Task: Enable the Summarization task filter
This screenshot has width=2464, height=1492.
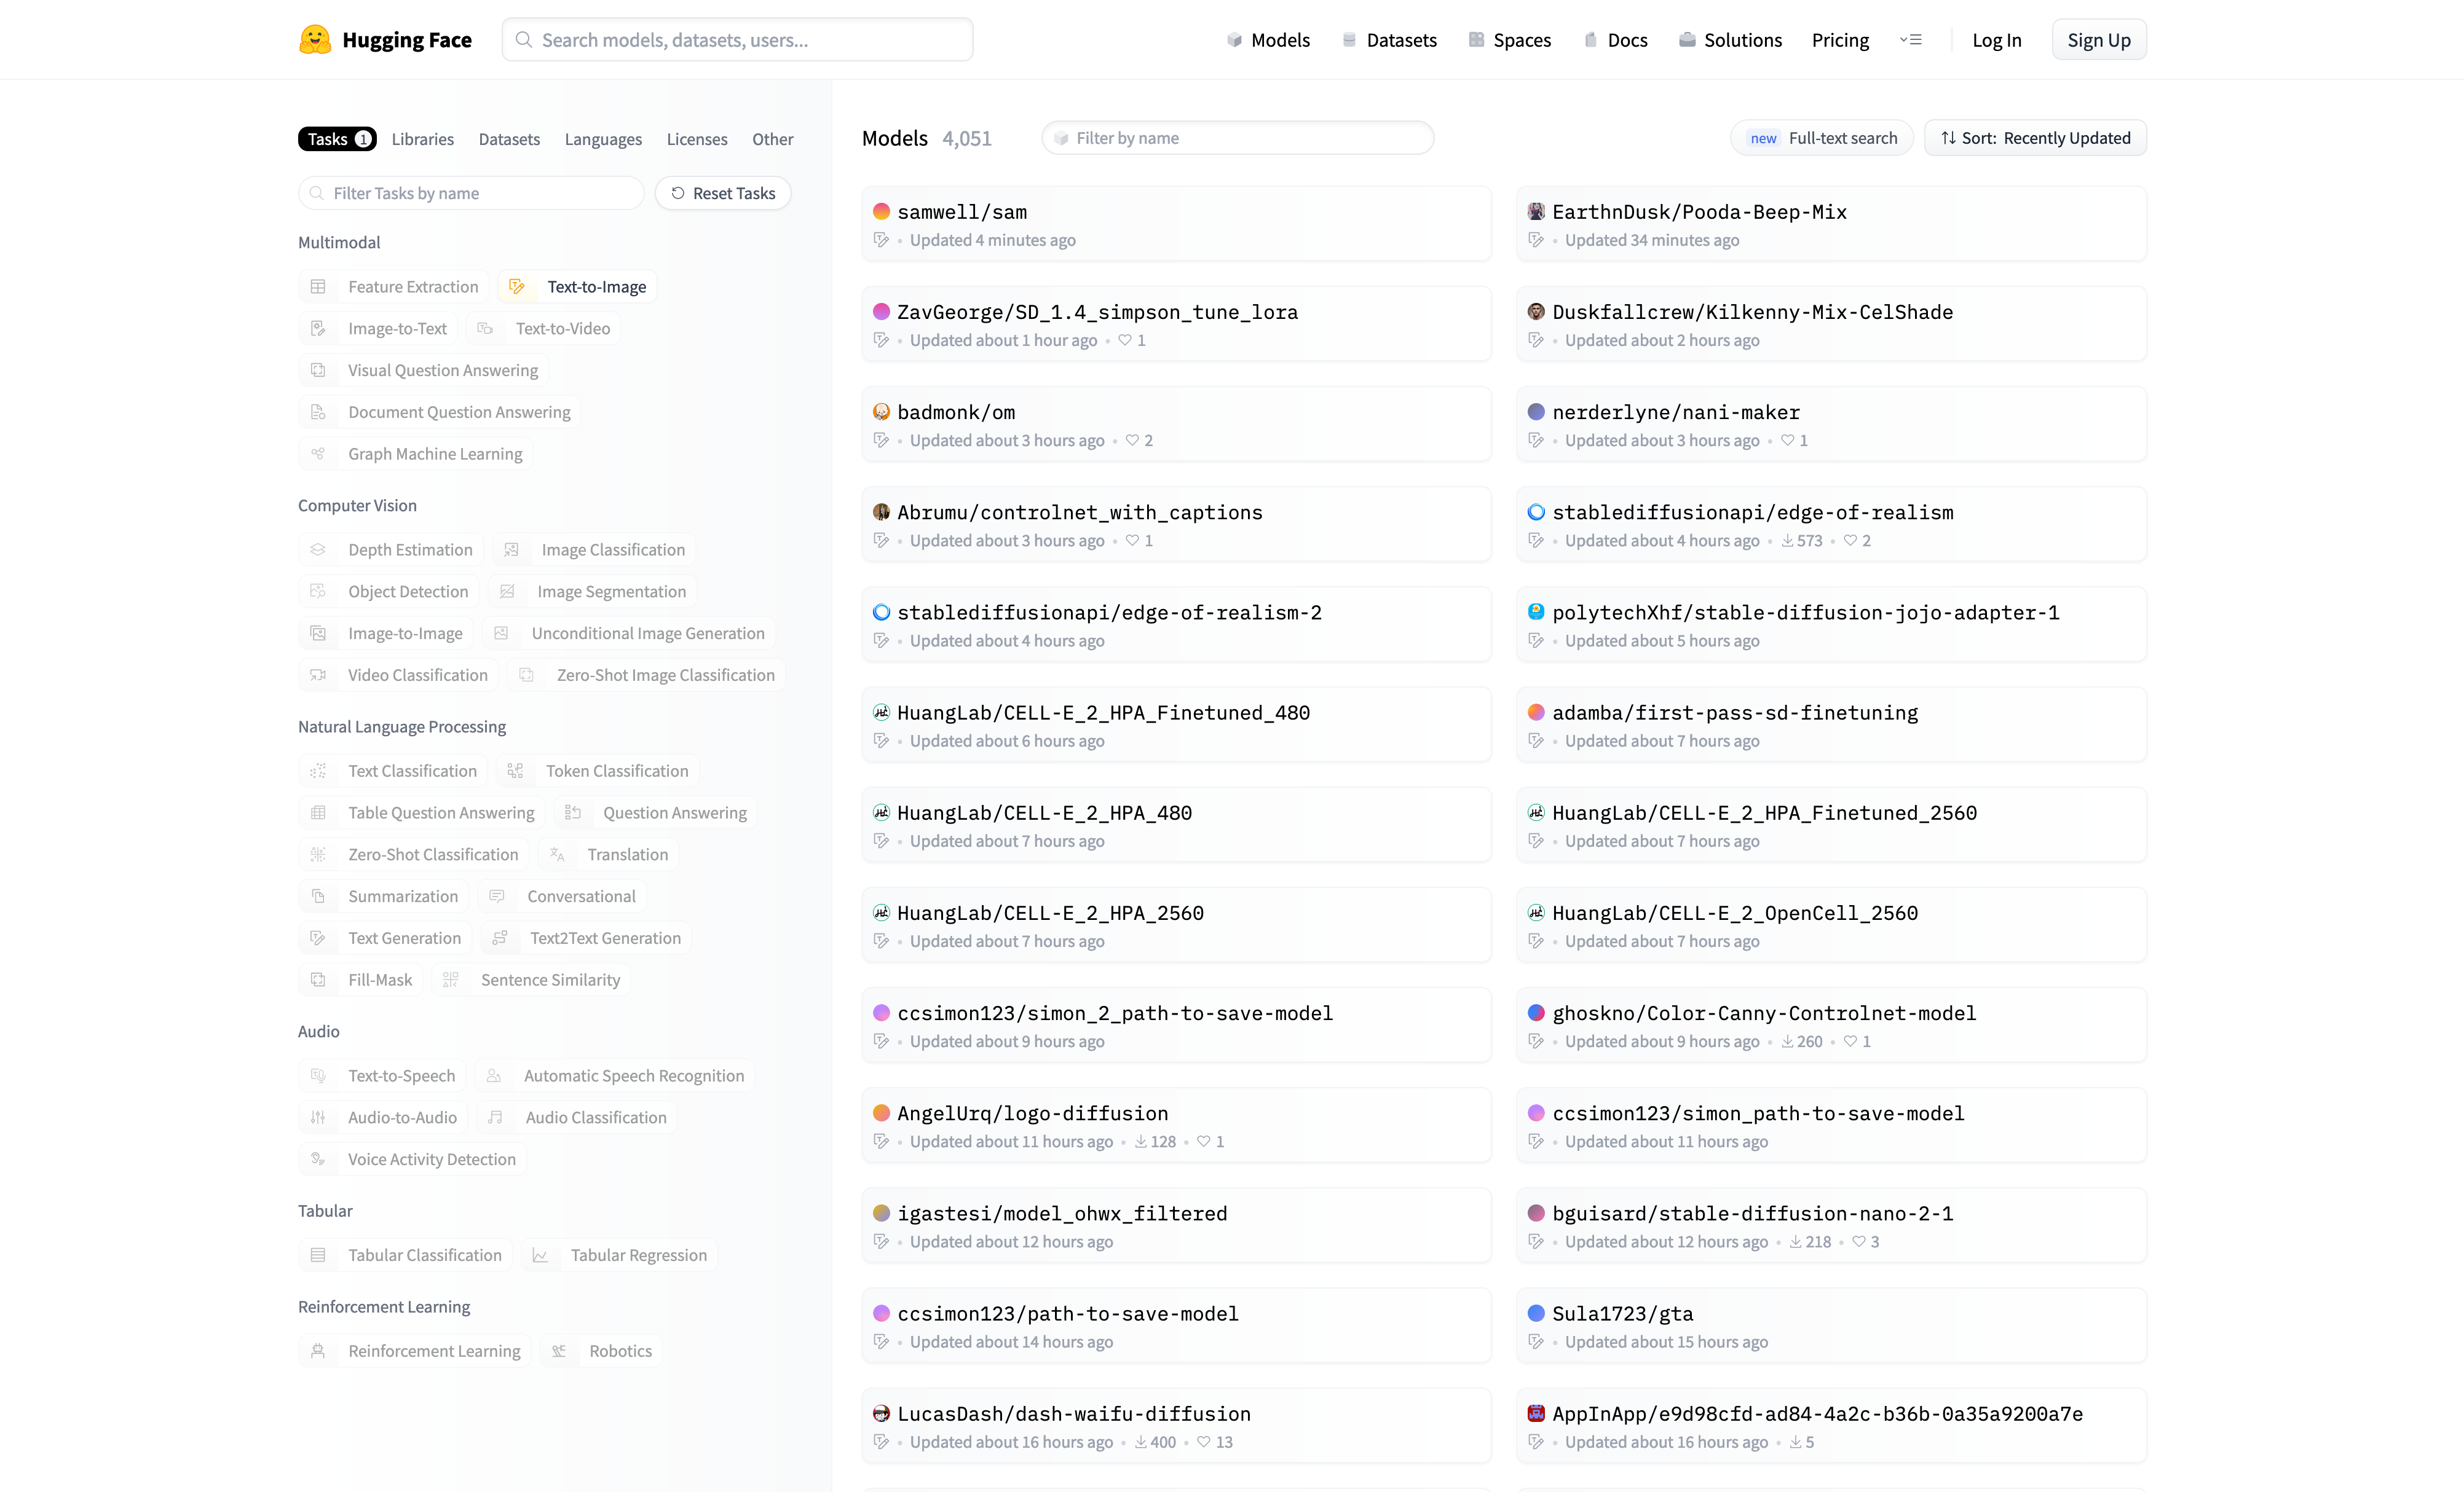Action: 383,897
